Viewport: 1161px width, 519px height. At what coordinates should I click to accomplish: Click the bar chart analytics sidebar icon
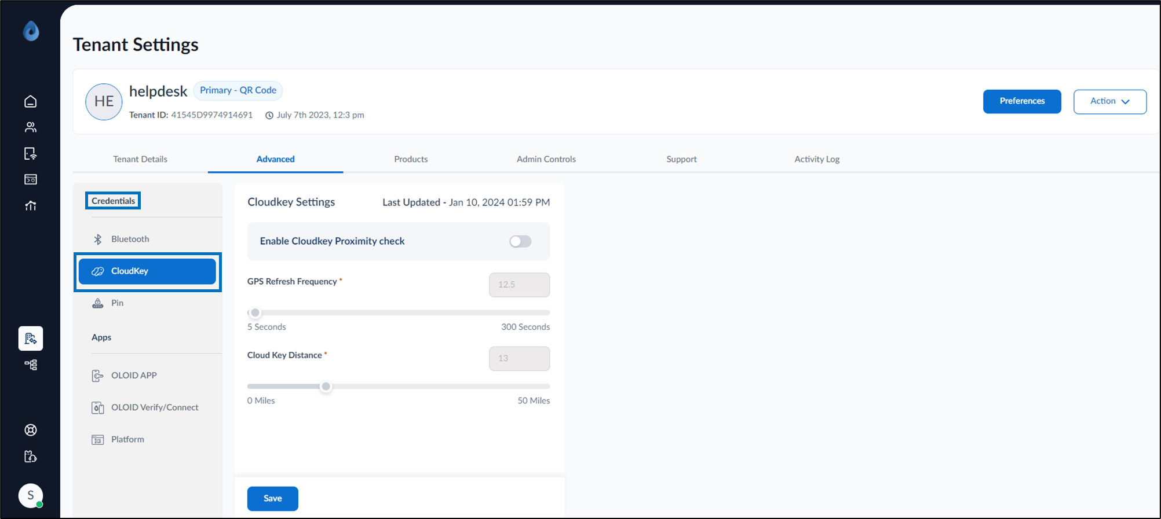(31, 205)
